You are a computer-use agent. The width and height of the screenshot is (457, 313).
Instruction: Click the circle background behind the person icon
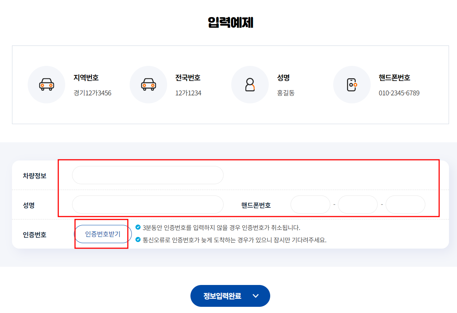click(x=250, y=84)
